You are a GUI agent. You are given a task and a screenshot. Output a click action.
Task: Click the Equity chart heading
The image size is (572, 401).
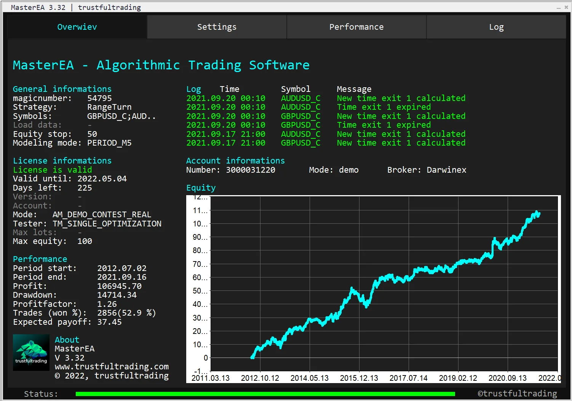[x=201, y=188]
